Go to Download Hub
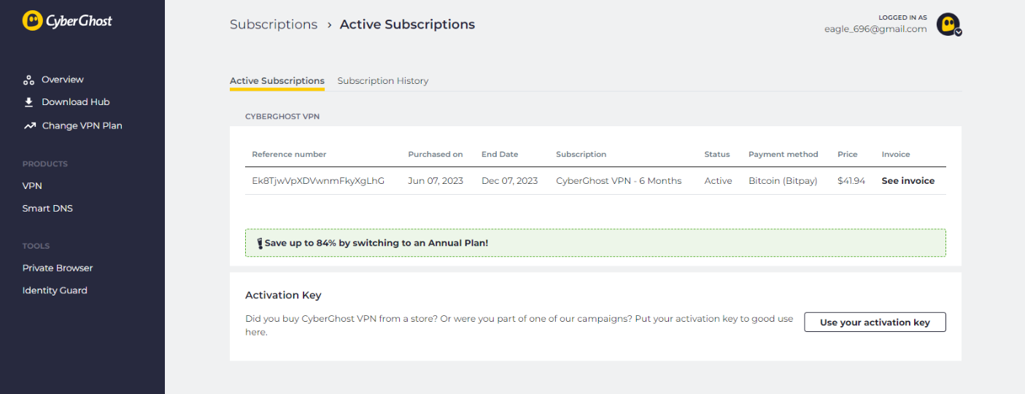 [76, 102]
